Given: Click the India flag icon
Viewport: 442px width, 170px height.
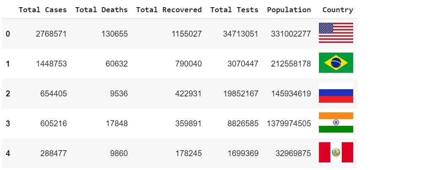Looking at the screenshot, I should (x=336, y=122).
